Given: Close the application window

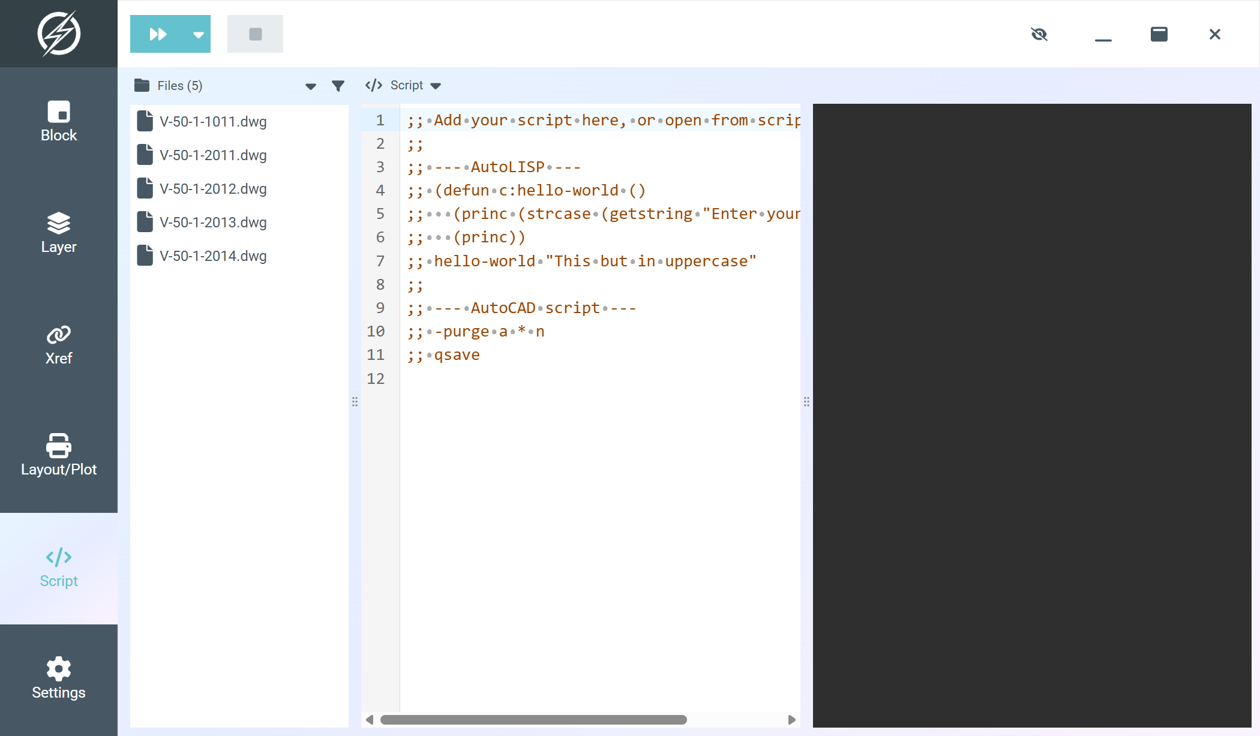Looking at the screenshot, I should (1215, 34).
